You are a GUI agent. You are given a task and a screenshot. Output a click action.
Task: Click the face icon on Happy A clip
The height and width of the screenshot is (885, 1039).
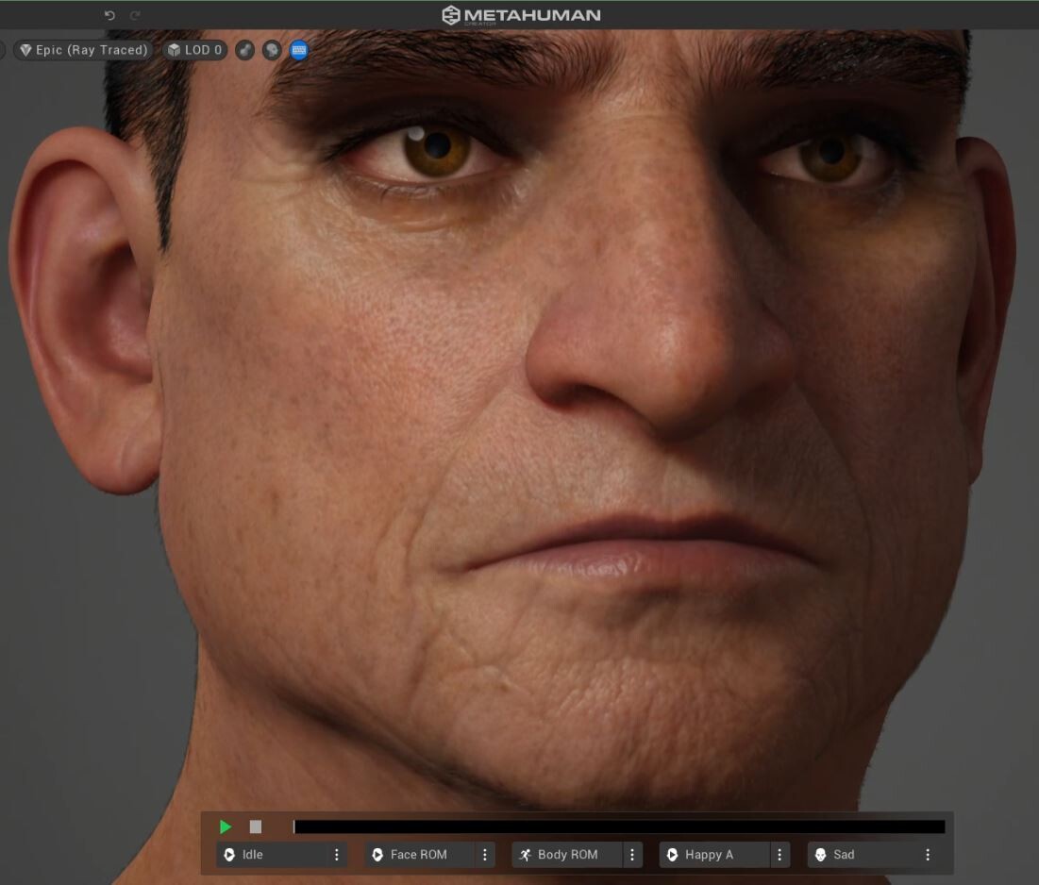click(671, 855)
